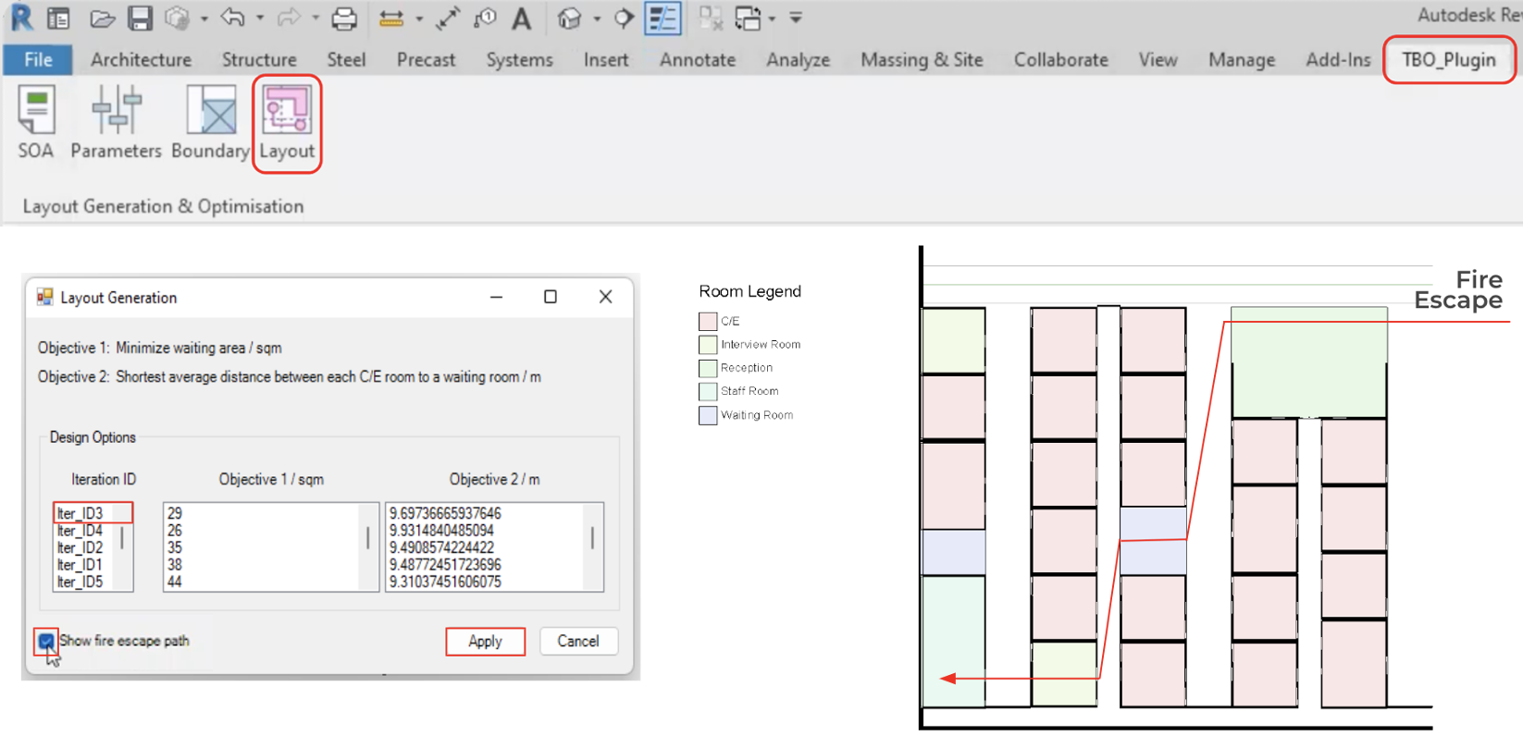The height and width of the screenshot is (736, 1523).
Task: Click the Objective 2 list scrollbar
Action: point(592,538)
